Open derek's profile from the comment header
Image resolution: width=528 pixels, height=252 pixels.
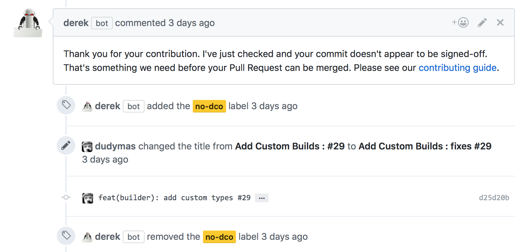76,23
